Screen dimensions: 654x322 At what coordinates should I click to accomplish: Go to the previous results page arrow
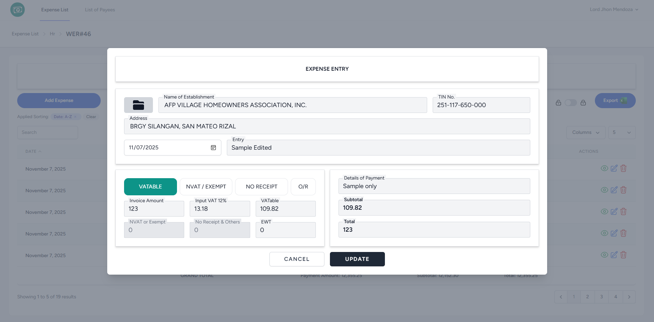click(561, 297)
